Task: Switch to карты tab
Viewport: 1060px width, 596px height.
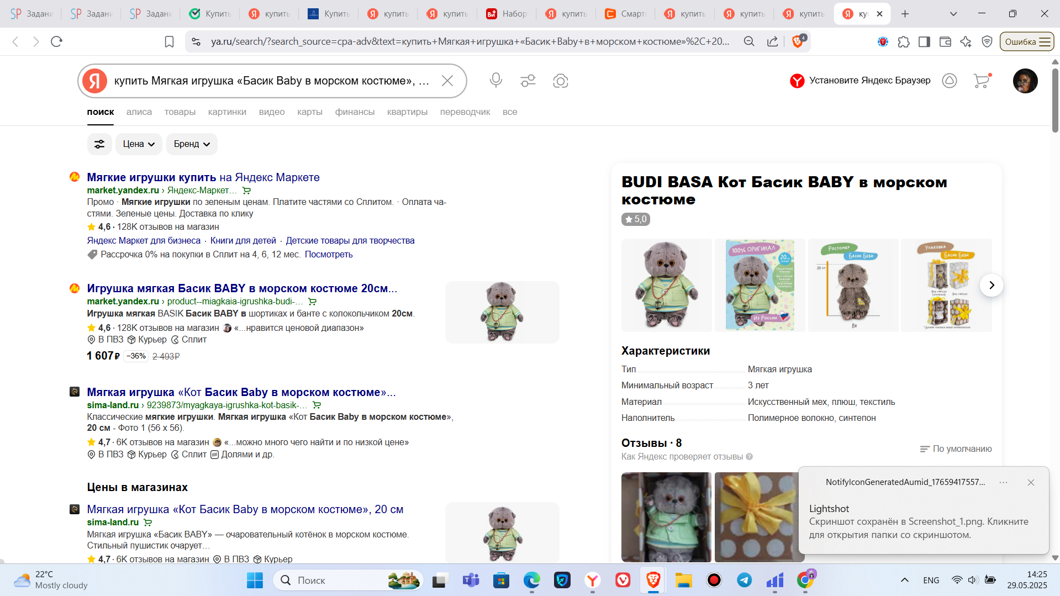Action: (x=310, y=112)
